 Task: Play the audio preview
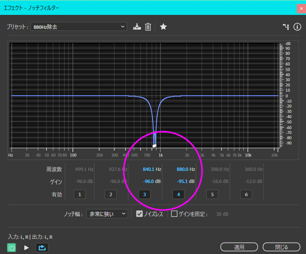click(26, 248)
